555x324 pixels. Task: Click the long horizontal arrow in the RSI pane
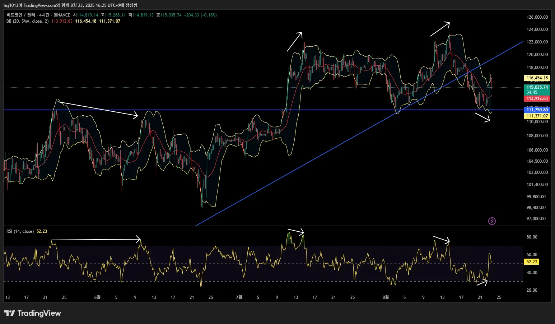(x=96, y=239)
